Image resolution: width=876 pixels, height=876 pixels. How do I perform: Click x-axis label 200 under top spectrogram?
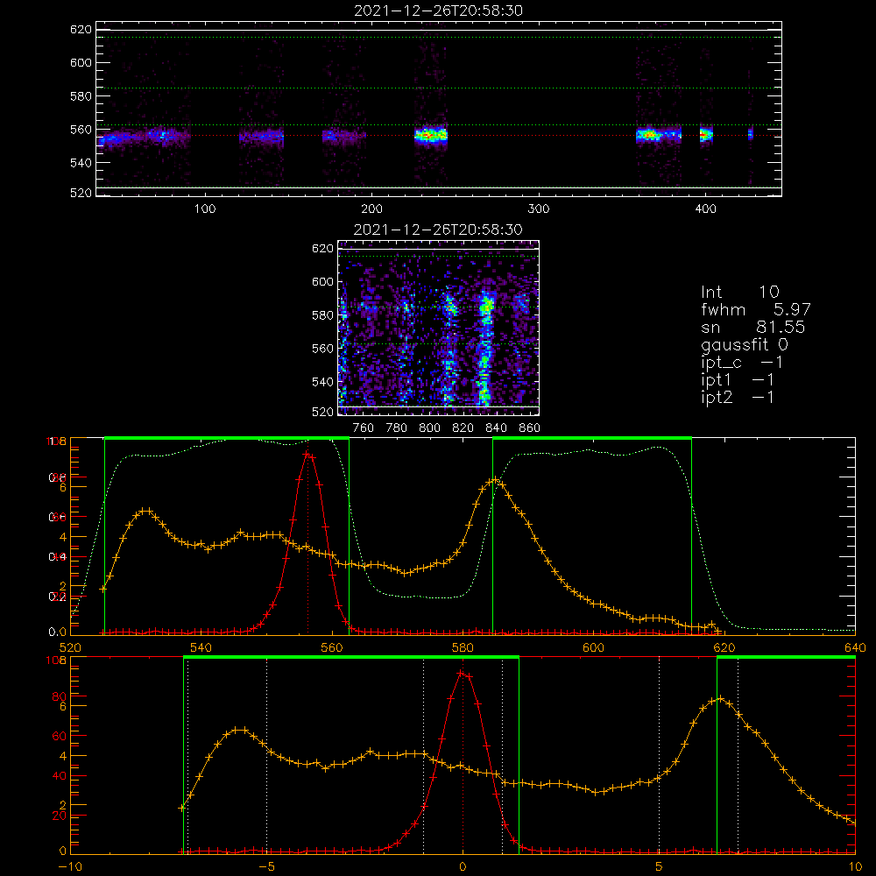coord(371,209)
